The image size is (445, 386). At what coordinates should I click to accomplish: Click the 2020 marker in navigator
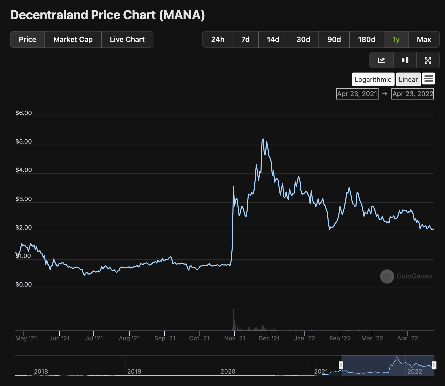(x=228, y=371)
